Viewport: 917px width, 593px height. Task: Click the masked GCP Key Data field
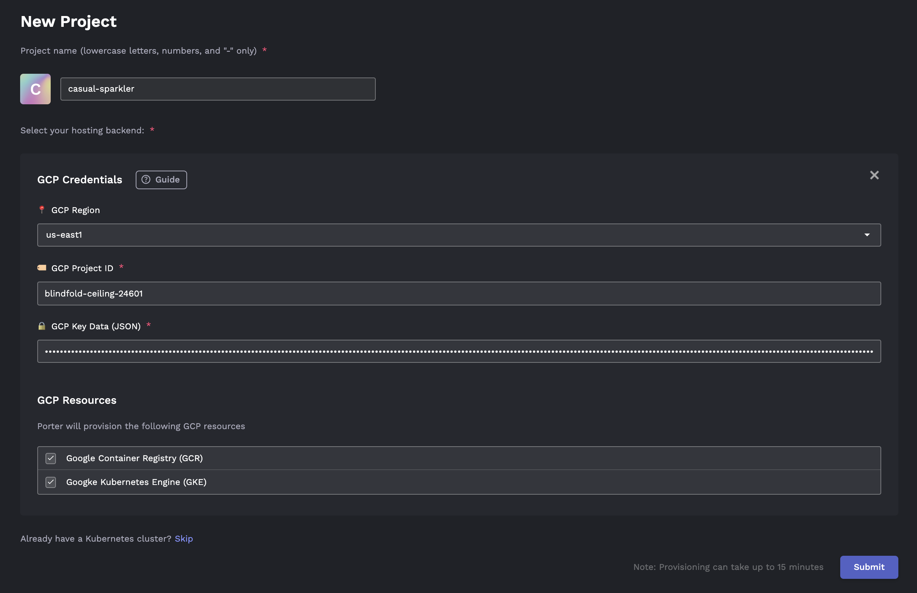pos(458,351)
